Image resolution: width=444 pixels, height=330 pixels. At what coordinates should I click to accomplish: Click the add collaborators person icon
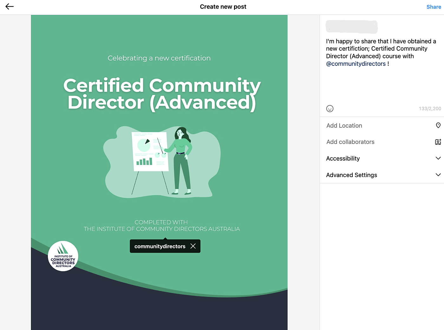[x=438, y=142]
